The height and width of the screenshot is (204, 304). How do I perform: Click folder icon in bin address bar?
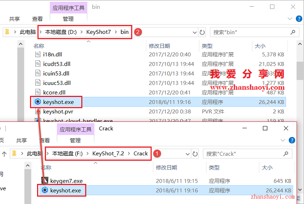7,32
